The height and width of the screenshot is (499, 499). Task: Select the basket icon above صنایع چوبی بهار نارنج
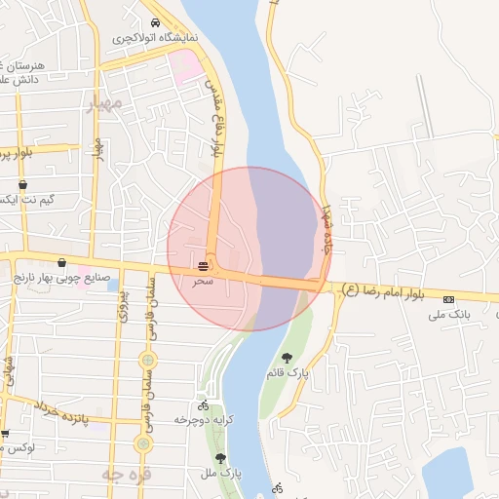(x=61, y=262)
